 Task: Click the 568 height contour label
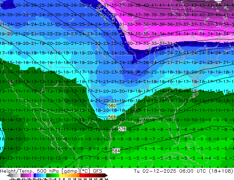(x=112, y=117)
